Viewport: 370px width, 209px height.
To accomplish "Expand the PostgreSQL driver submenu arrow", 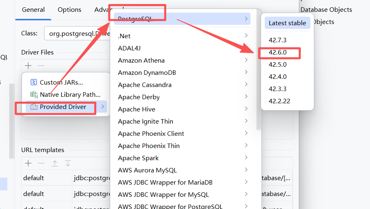I will click(x=246, y=19).
